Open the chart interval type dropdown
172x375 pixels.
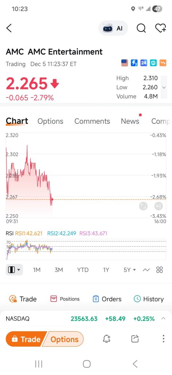[14, 270]
